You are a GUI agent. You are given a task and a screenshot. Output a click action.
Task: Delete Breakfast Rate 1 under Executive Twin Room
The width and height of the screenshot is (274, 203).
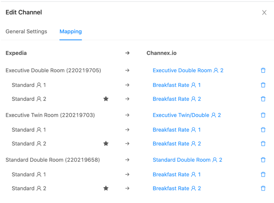point(263,130)
